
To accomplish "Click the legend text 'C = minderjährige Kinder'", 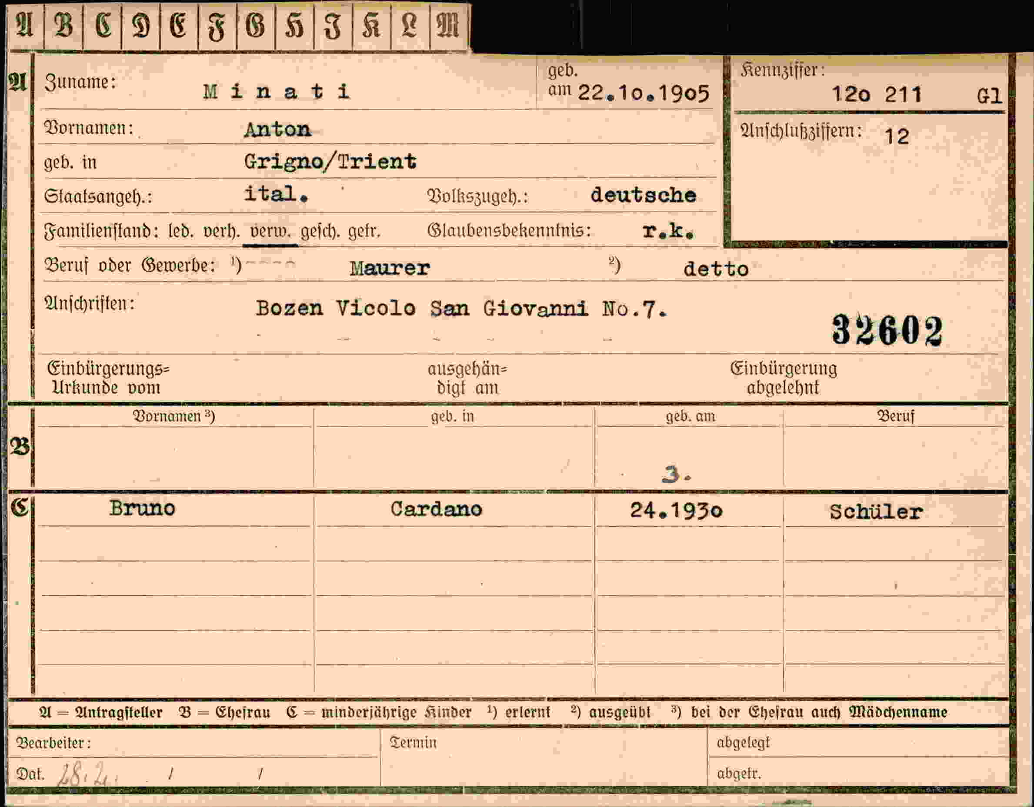I will 379,712.
